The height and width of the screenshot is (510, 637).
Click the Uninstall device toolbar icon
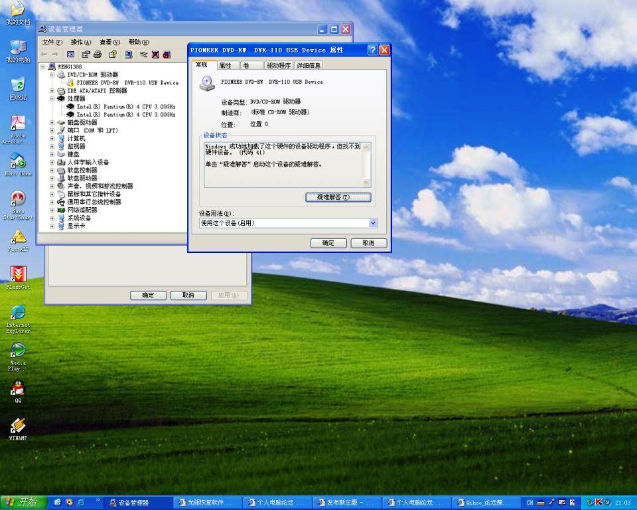167,54
